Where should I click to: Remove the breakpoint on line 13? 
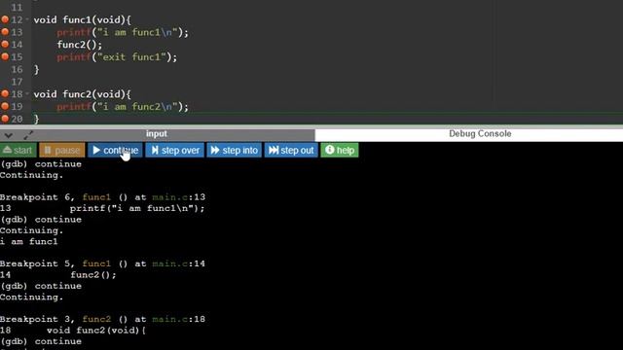[x=5, y=31]
